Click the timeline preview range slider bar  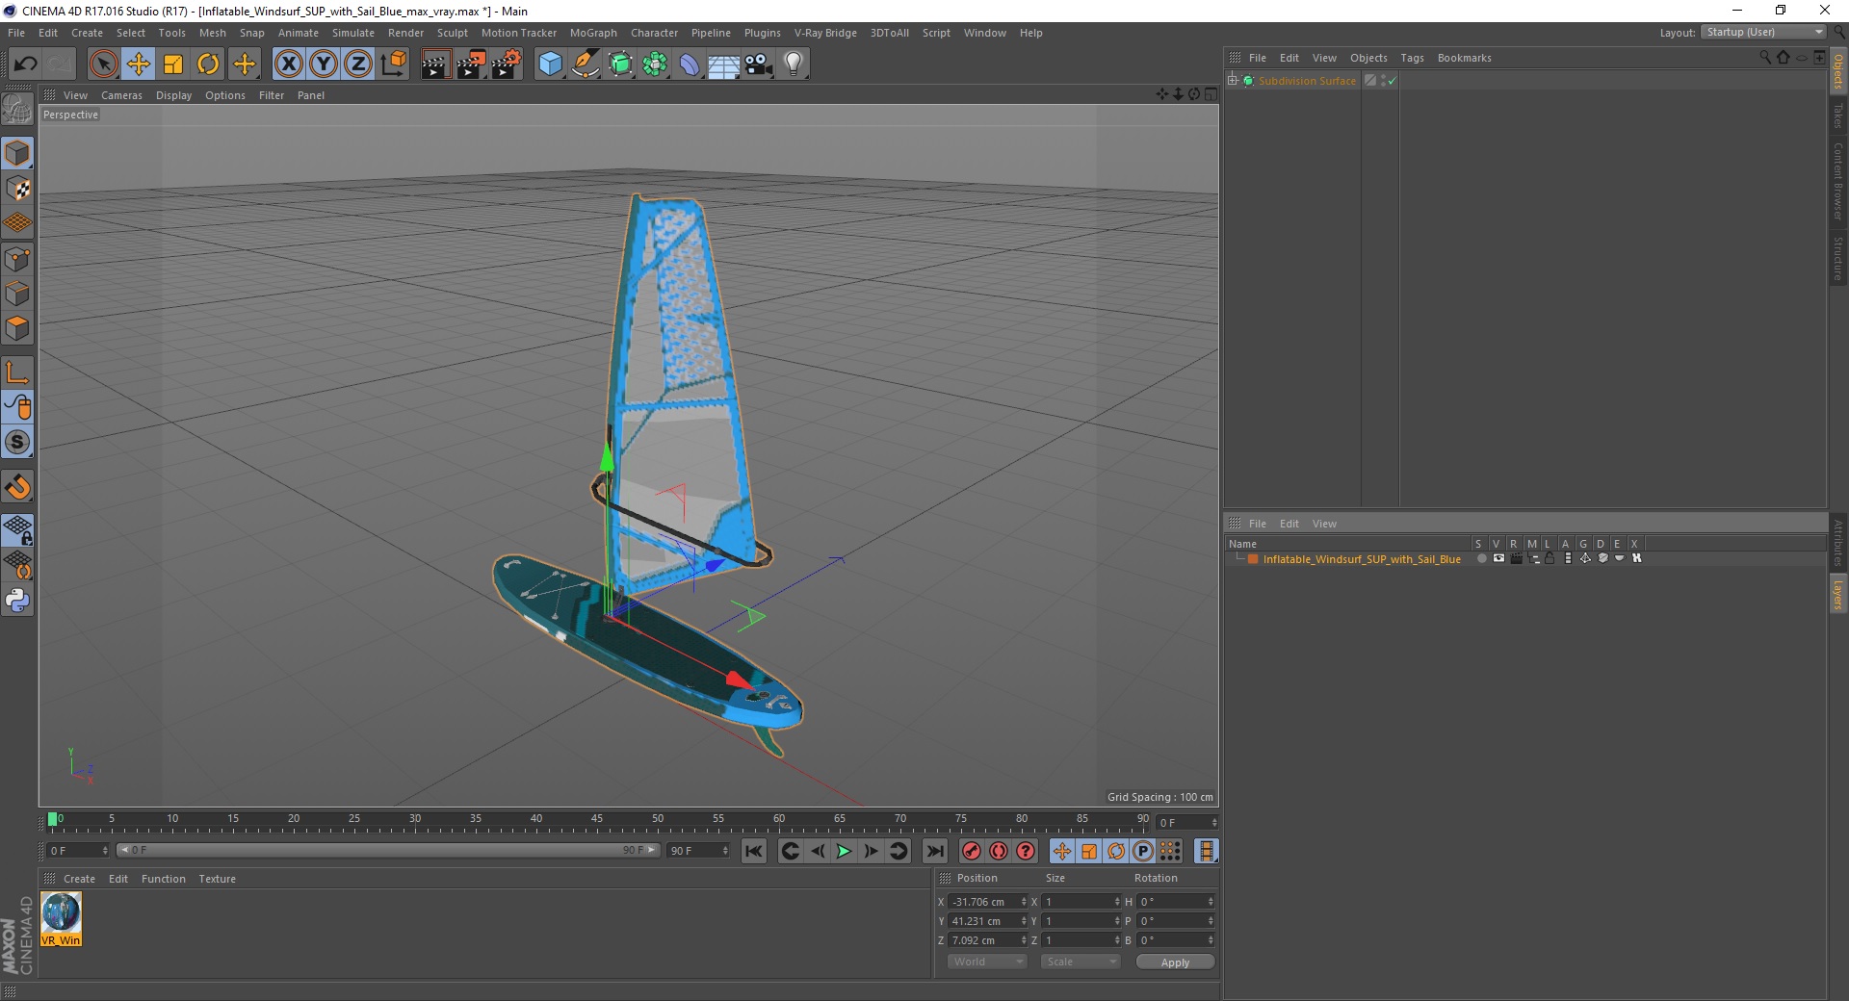point(387,850)
